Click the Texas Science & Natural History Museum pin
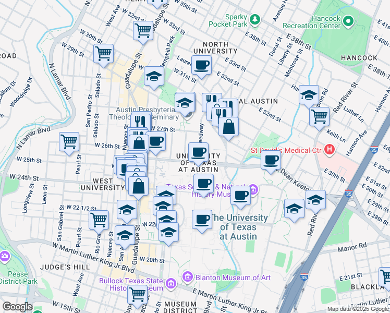Image resolution: width=390 pixels, height=313 pixels. click(x=253, y=189)
